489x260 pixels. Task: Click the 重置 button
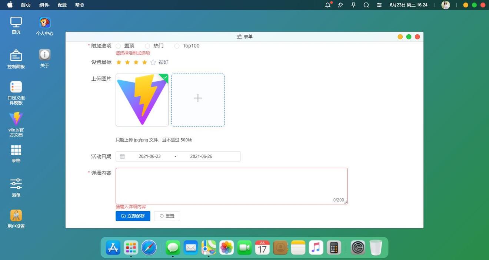tap(167, 216)
